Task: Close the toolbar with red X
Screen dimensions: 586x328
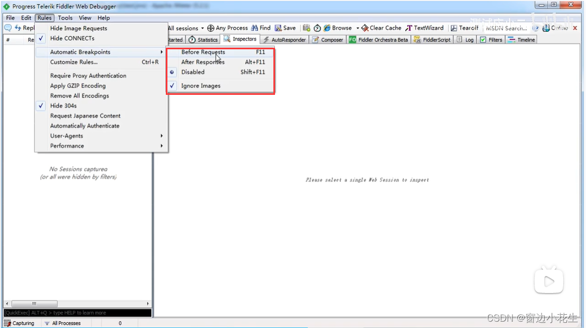Action: (575, 28)
